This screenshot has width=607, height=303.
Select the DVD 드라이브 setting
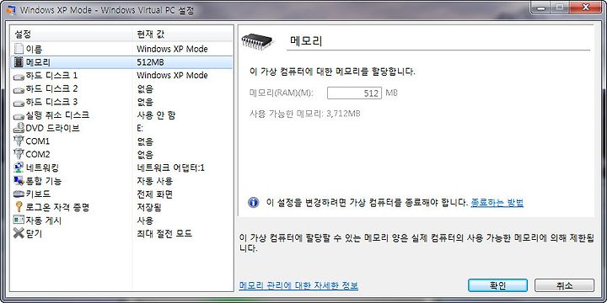coord(122,128)
